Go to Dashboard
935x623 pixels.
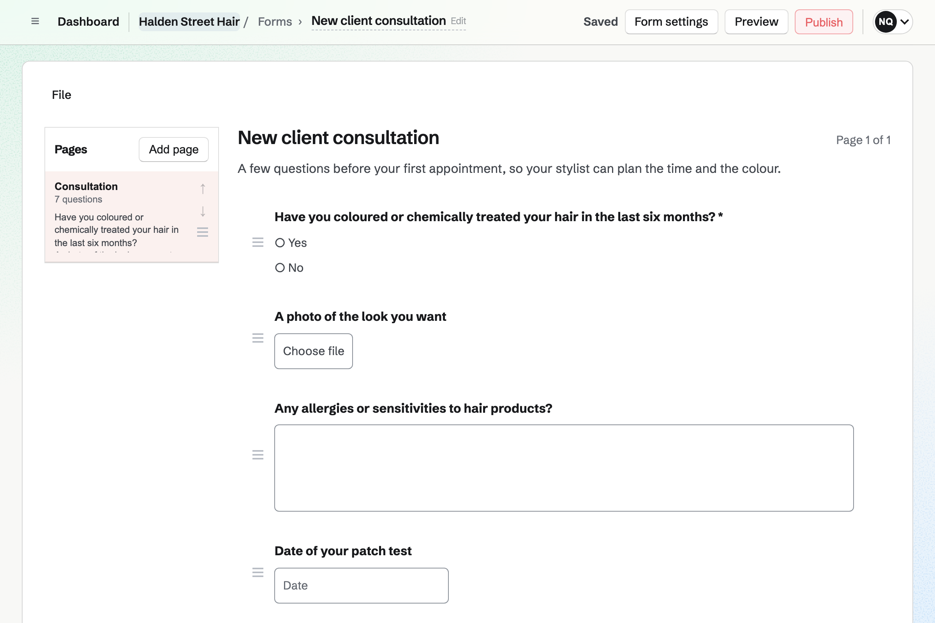88,22
